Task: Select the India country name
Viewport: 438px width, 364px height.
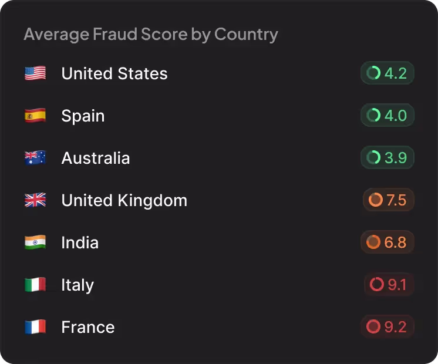Action: tap(80, 242)
